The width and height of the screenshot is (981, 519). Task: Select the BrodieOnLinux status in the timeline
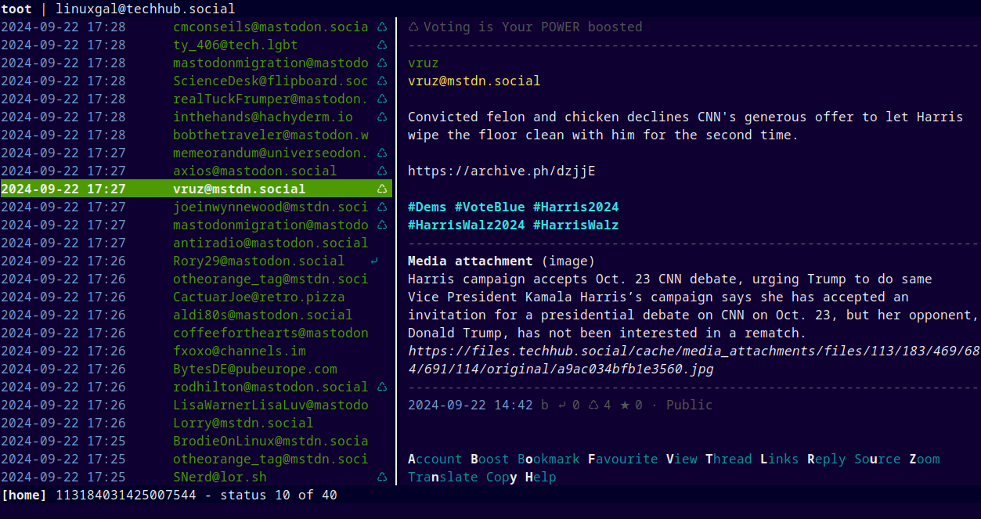click(270, 441)
